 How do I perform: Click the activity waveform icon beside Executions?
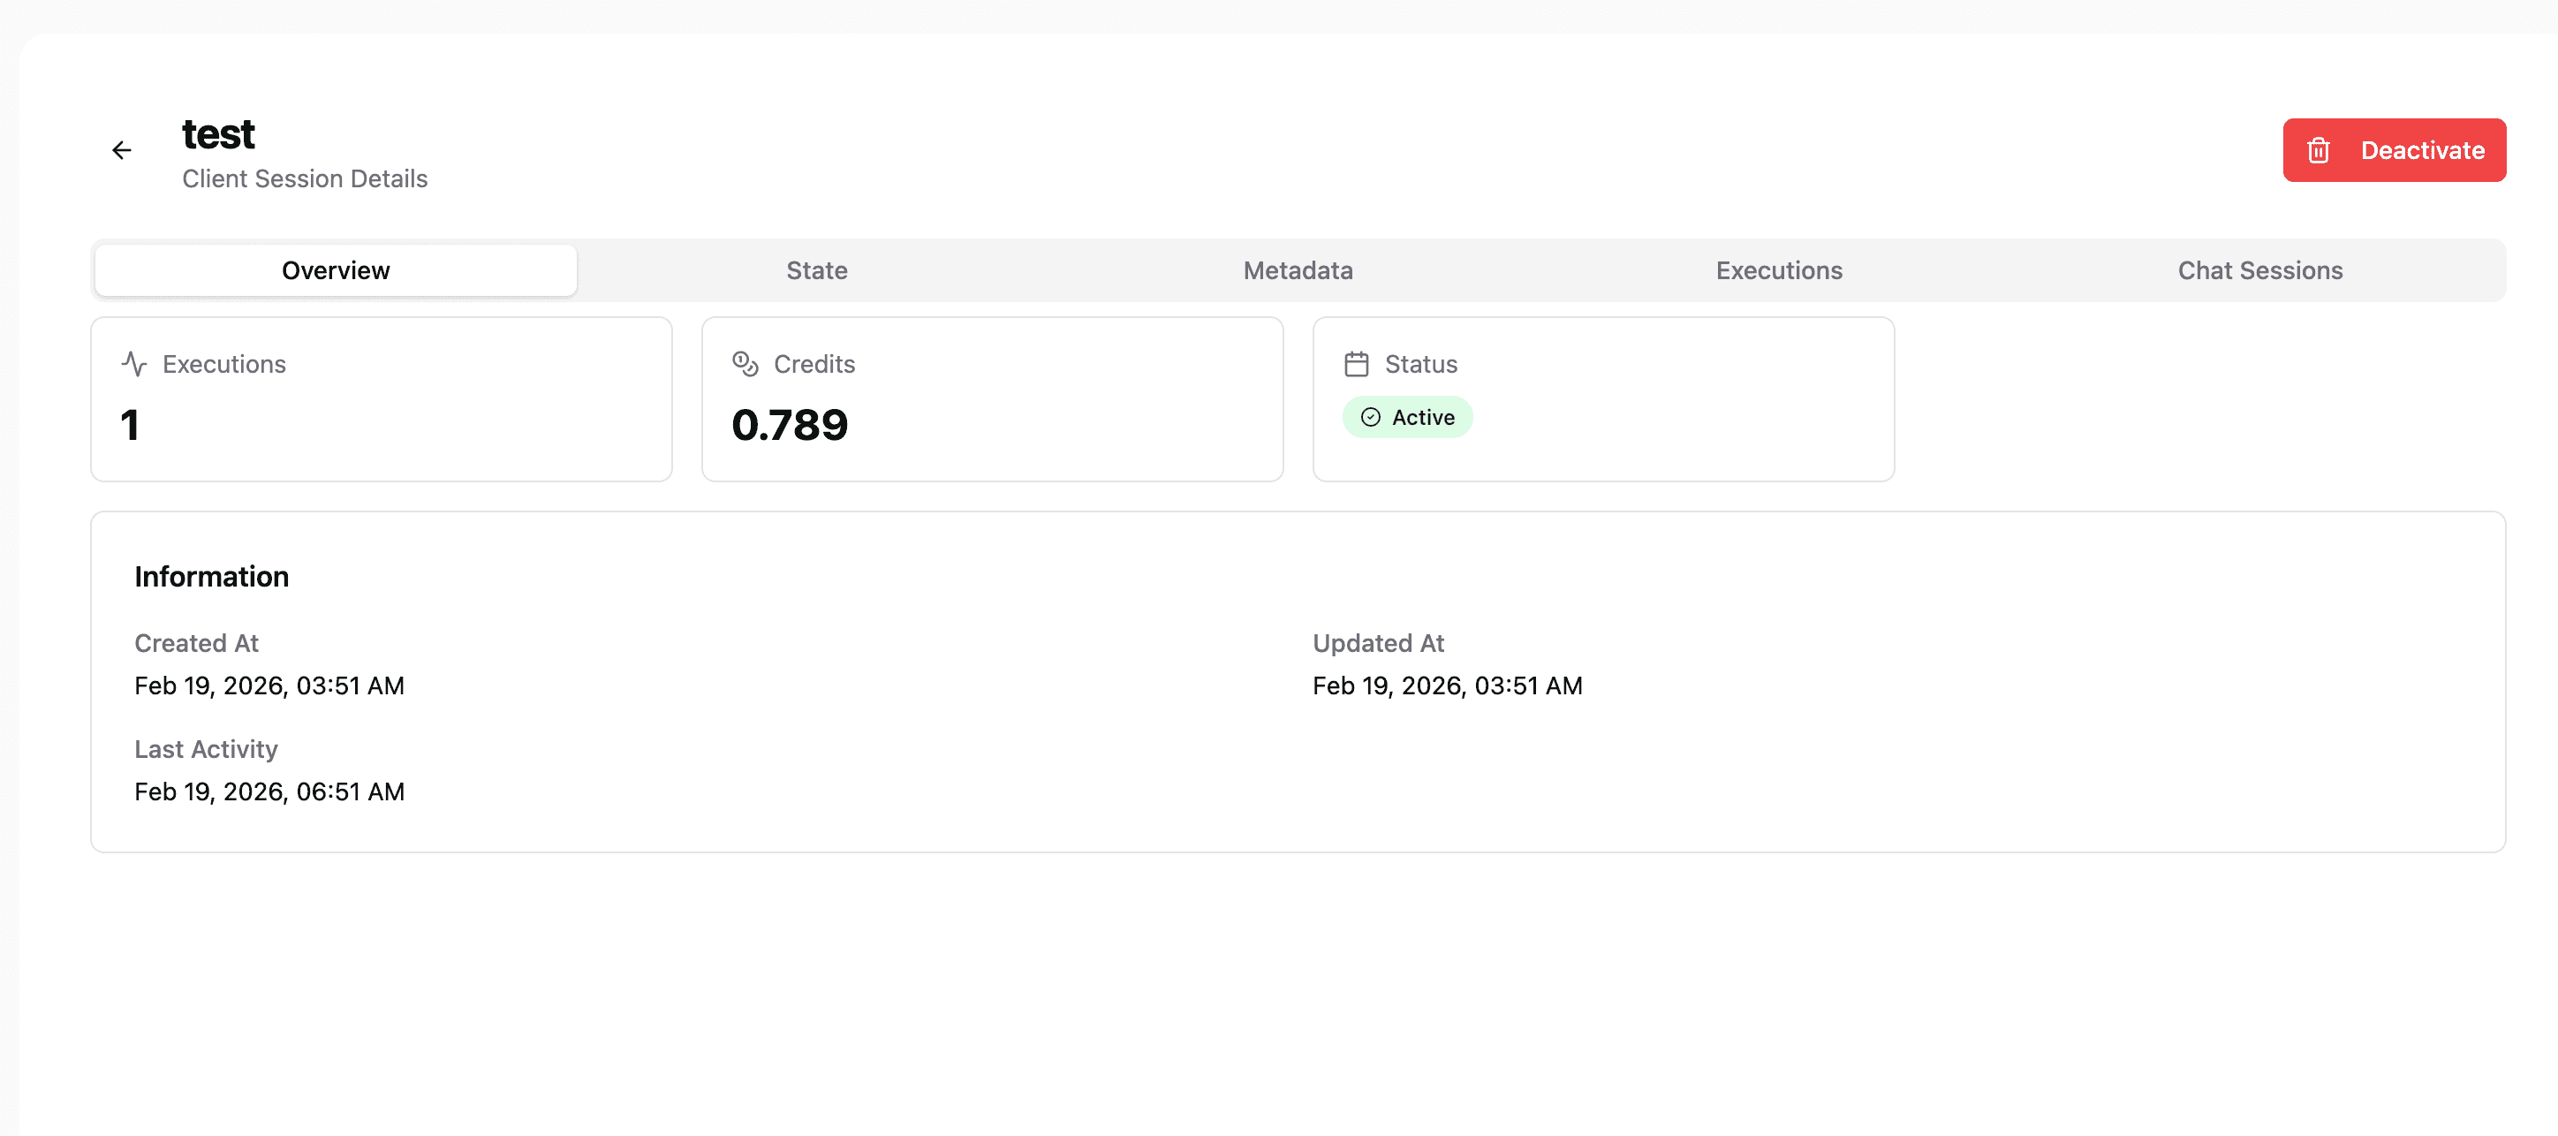pos(136,363)
